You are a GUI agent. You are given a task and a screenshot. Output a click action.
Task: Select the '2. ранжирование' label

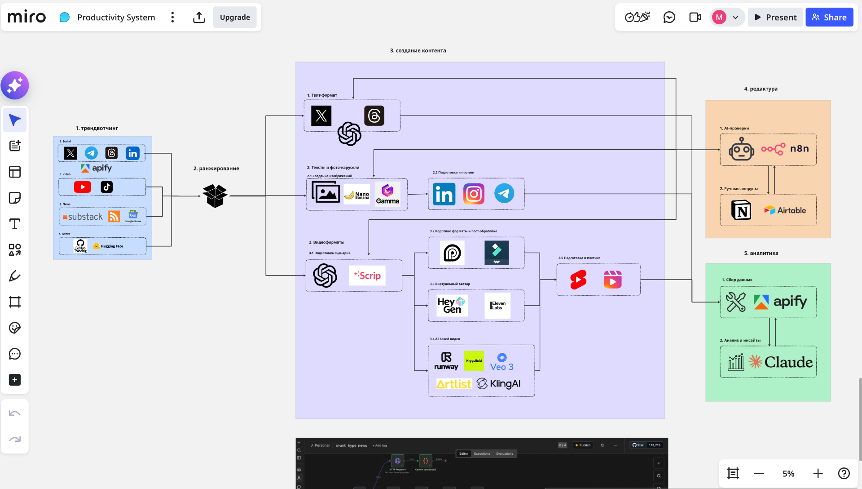[x=216, y=169]
